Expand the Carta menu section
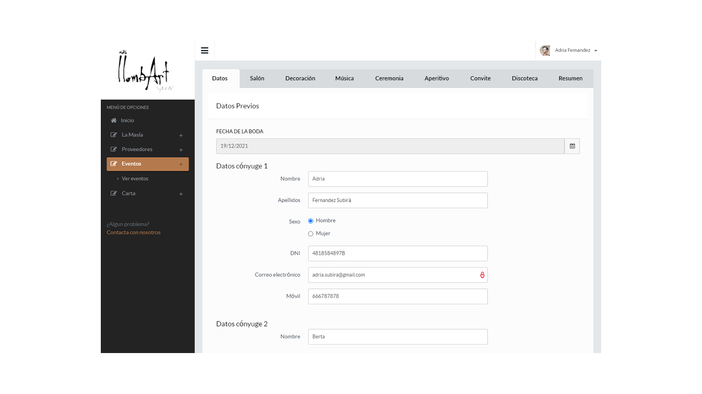Image resolution: width=702 pixels, height=394 pixels. 181,193
